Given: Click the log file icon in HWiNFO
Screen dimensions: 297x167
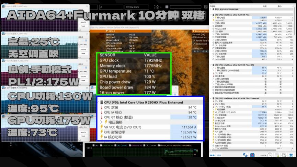Looking at the screenshot, I should pyautogui.click(x=277, y=155).
